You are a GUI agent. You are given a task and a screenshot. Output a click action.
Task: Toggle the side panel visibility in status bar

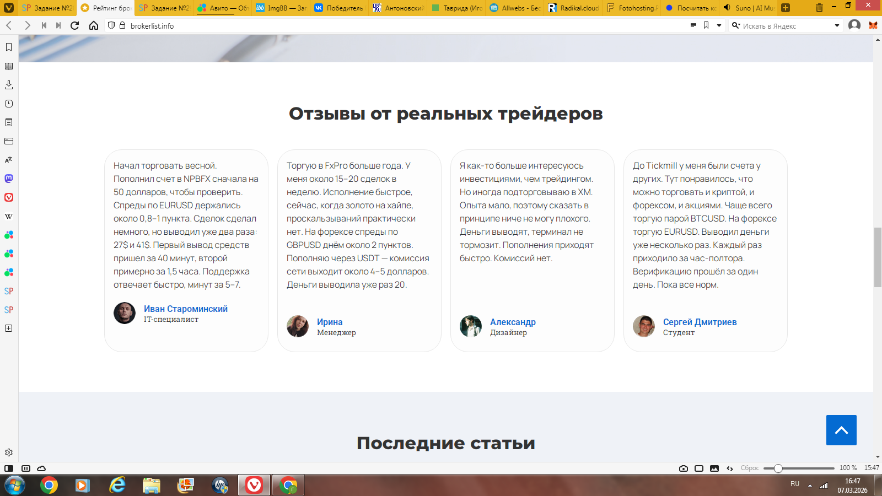[x=9, y=468]
